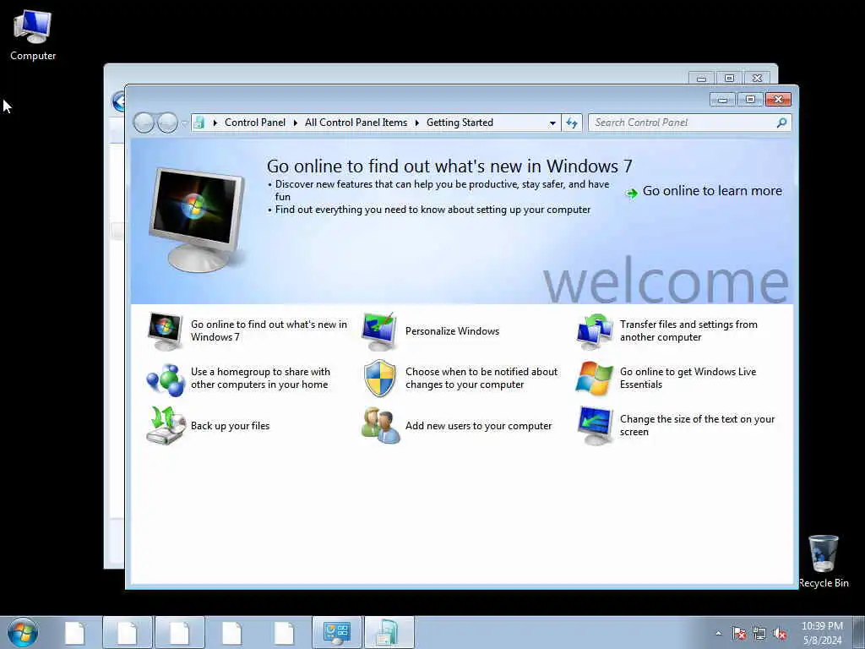Image resolution: width=865 pixels, height=649 pixels.
Task: Open the Start menu orb
Action: (x=23, y=632)
